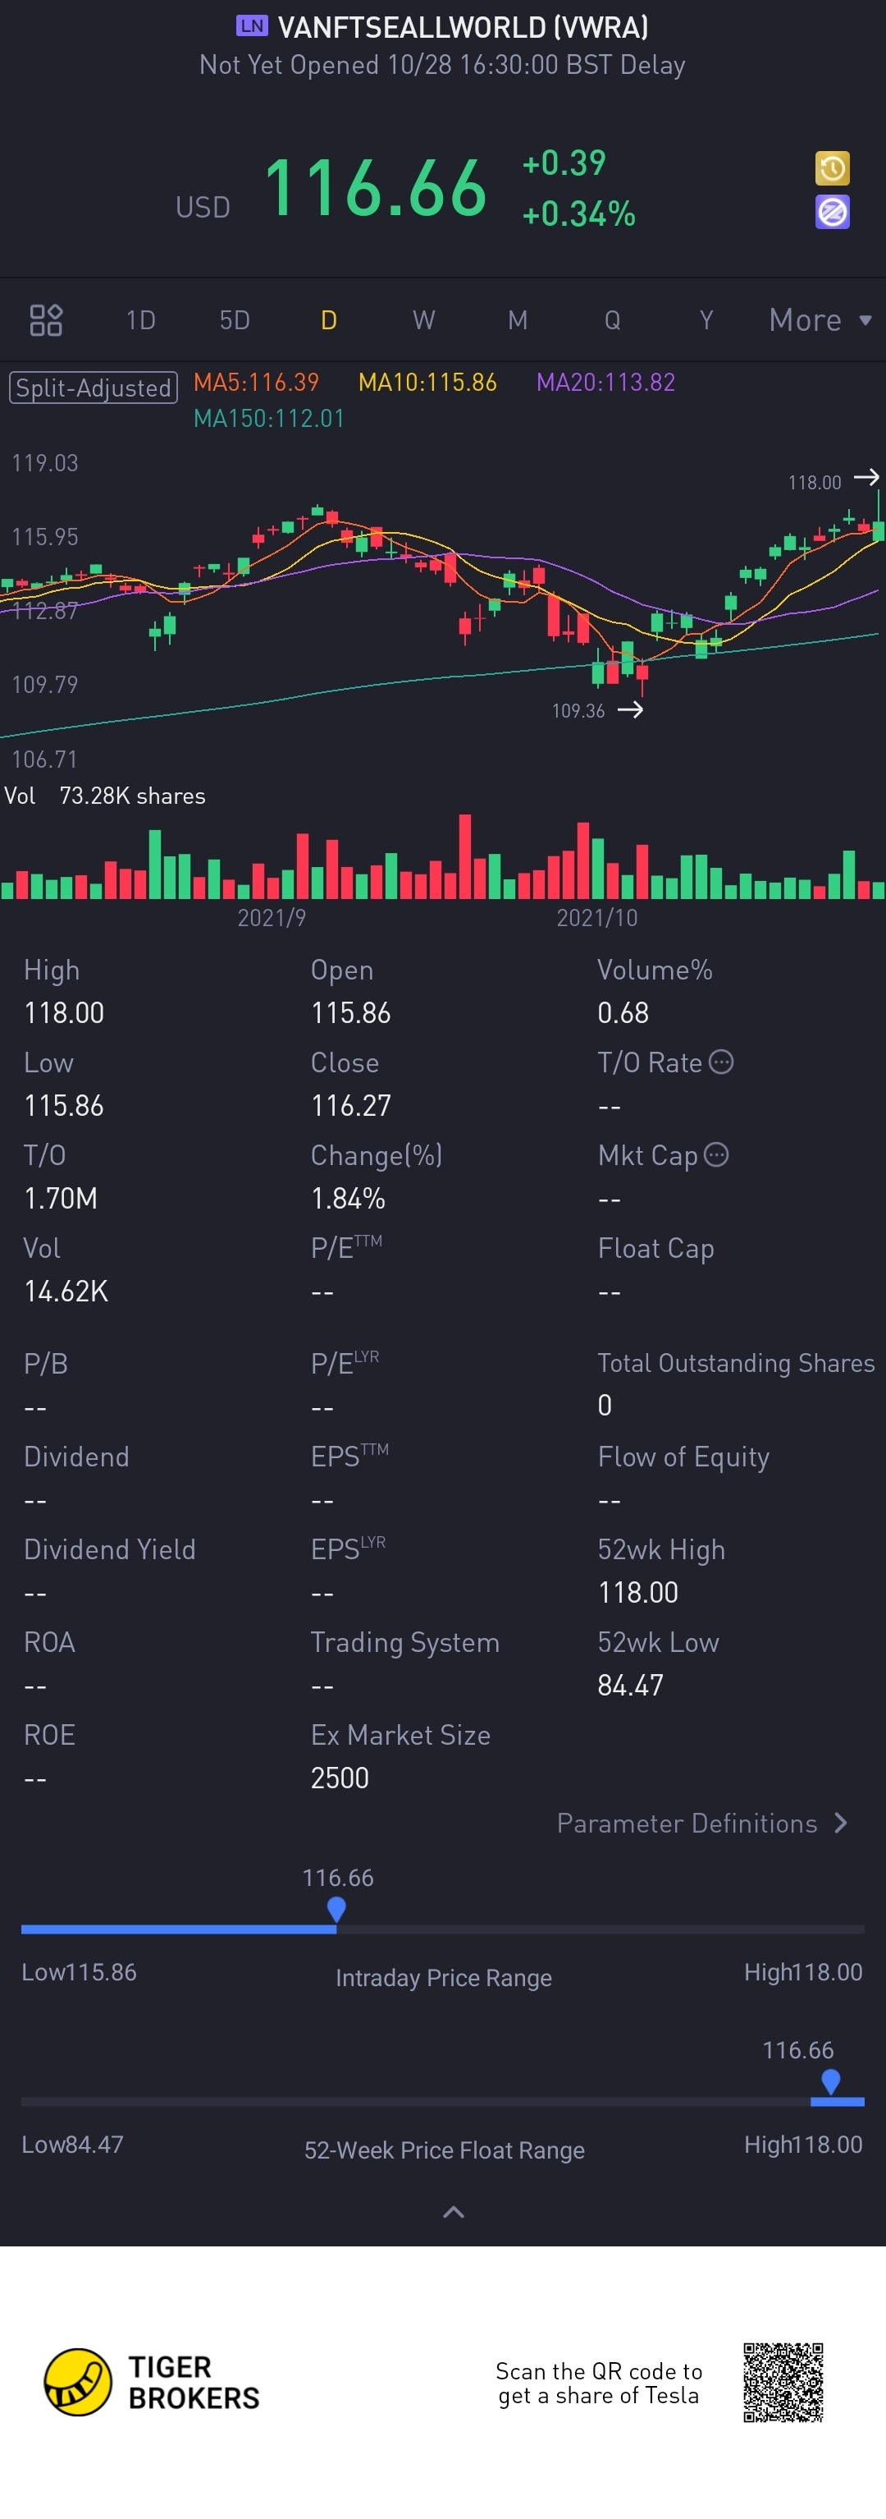
Task: Tap the Intraday Price Range slider marker
Action: 336,1909
